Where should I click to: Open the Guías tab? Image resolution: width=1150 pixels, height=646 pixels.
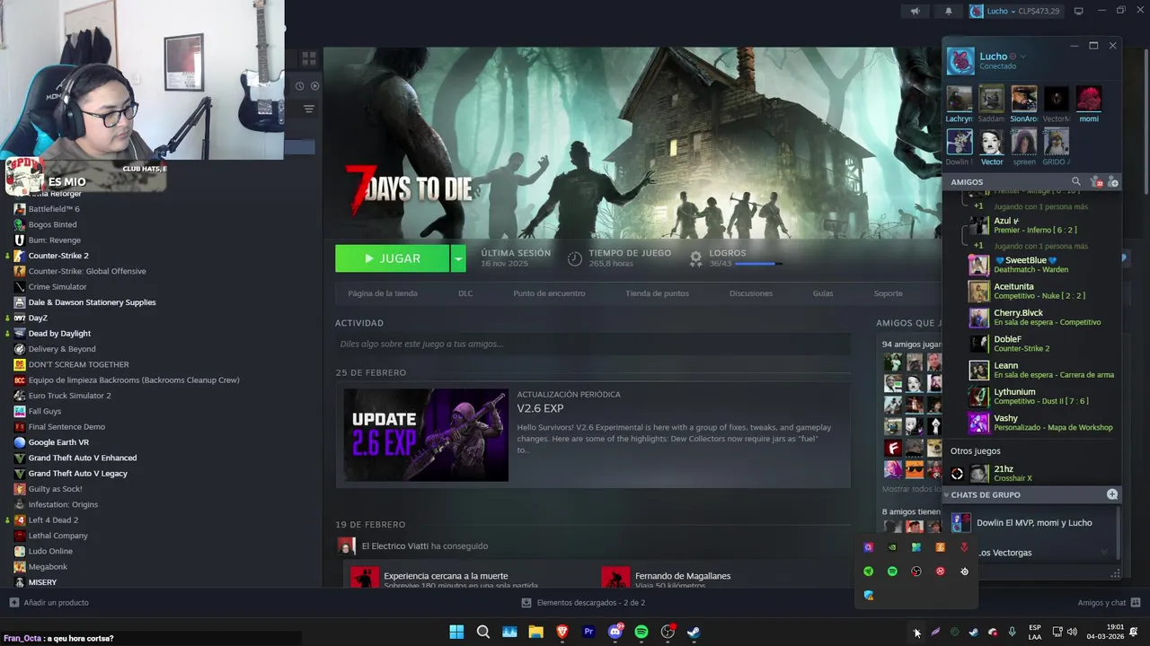click(x=823, y=293)
